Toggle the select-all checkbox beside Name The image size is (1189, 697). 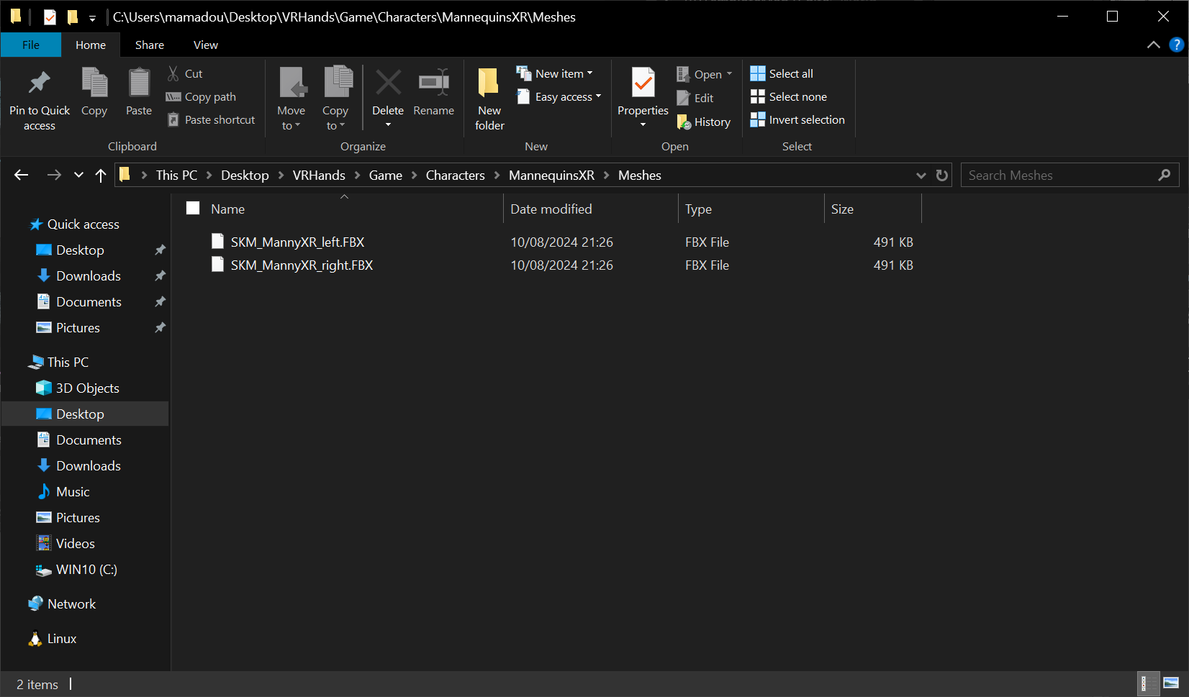coord(193,209)
